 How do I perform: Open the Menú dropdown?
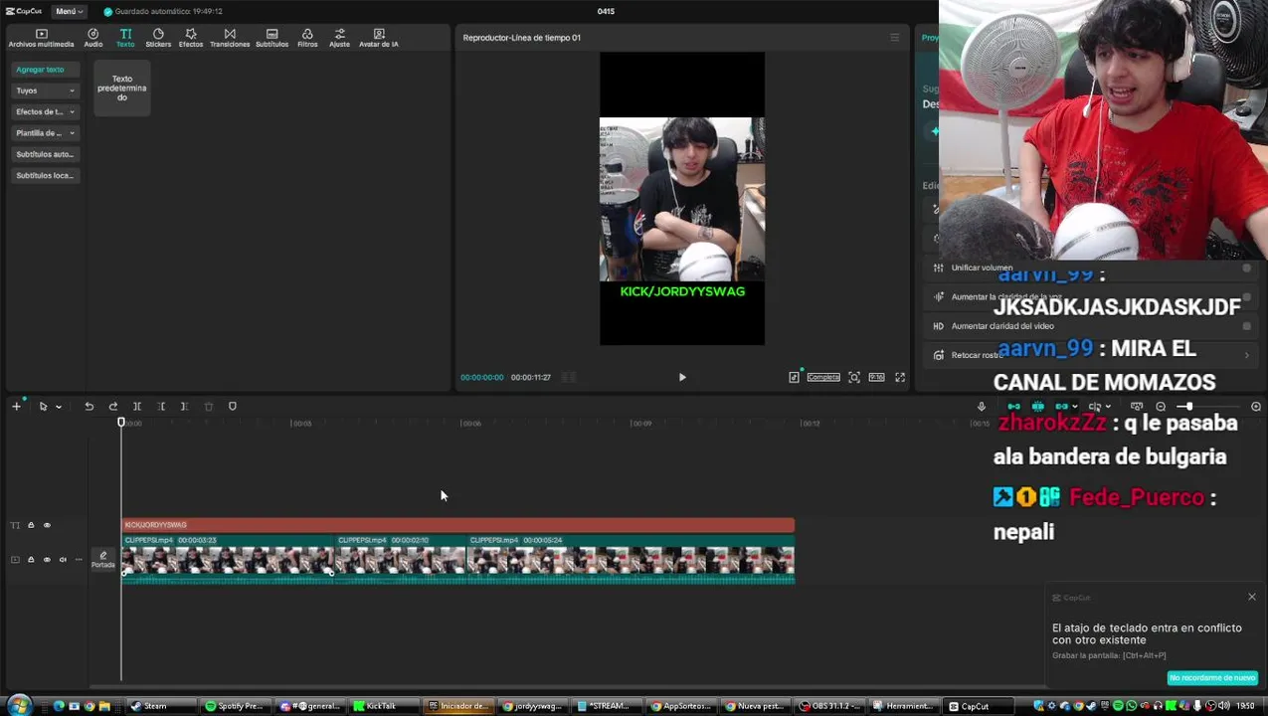pos(69,11)
